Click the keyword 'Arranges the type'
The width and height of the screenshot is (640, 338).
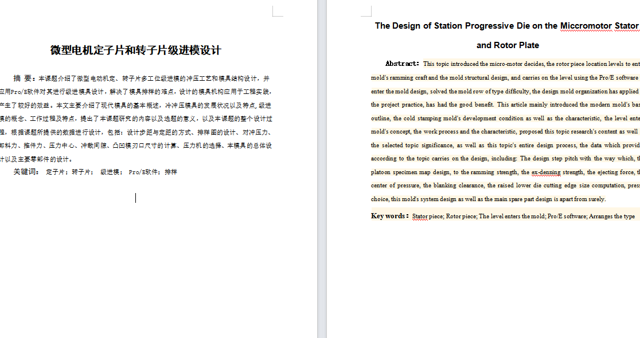pos(612,217)
